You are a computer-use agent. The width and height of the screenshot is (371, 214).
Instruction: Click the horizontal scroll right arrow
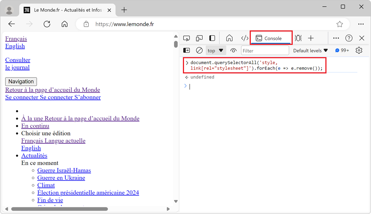pyautogui.click(x=168, y=209)
